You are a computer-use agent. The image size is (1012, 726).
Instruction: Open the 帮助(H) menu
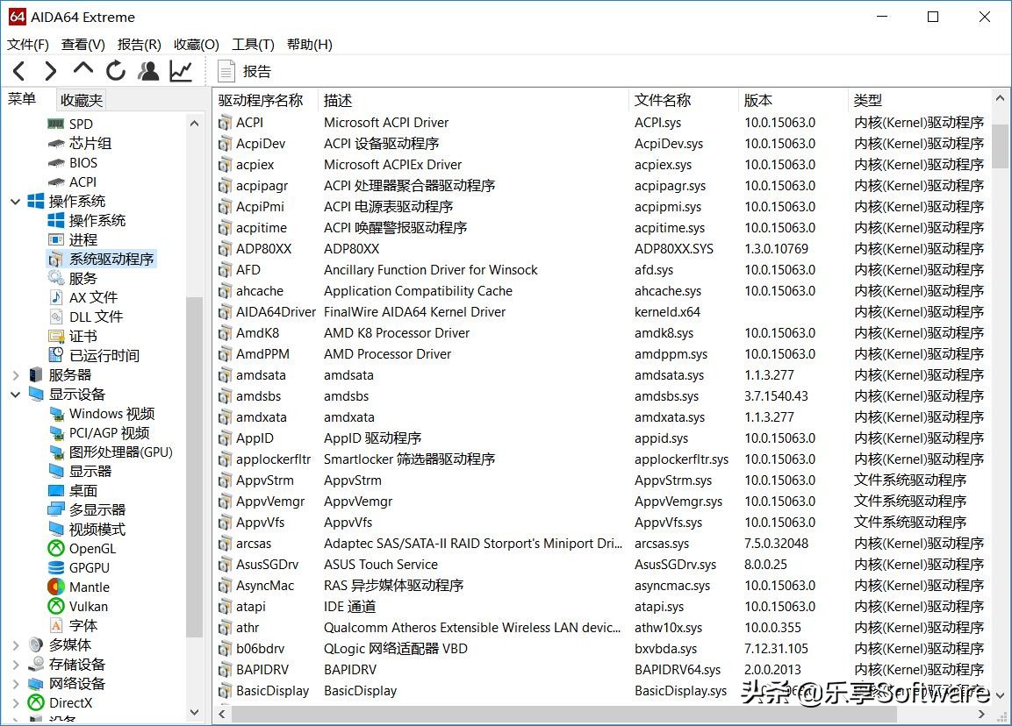[310, 44]
